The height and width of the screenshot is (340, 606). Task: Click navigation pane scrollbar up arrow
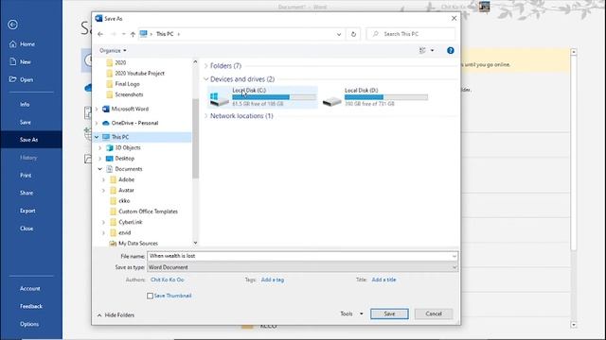[195, 61]
